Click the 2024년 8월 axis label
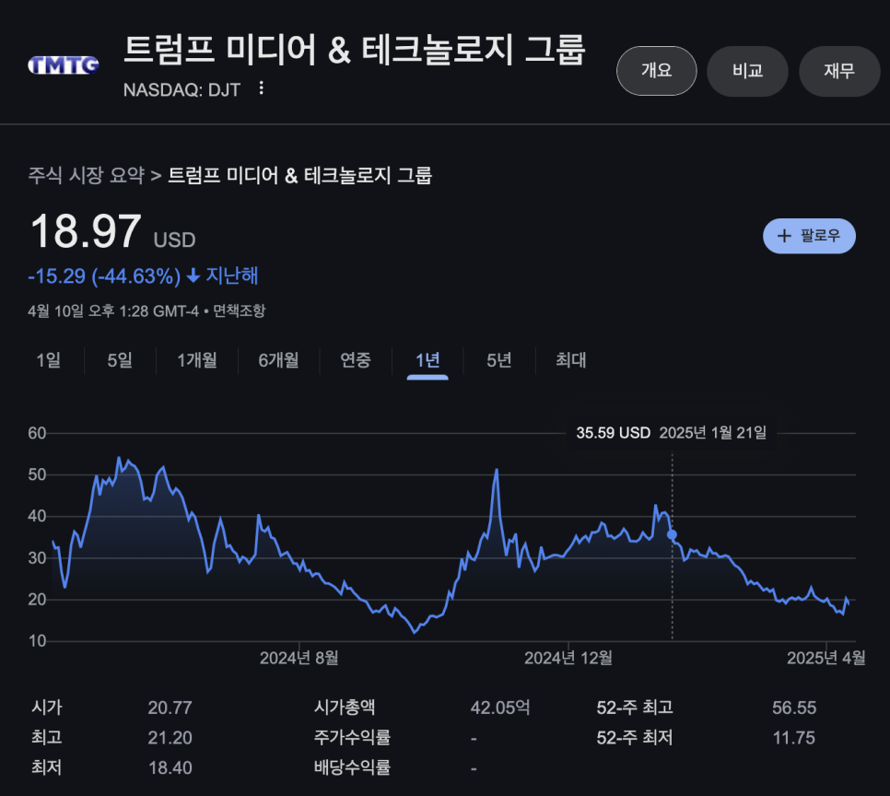The height and width of the screenshot is (796, 890). click(x=299, y=658)
